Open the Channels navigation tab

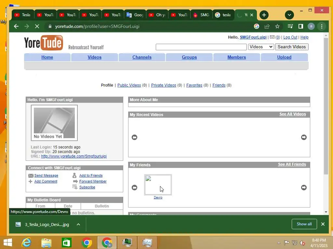click(142, 57)
